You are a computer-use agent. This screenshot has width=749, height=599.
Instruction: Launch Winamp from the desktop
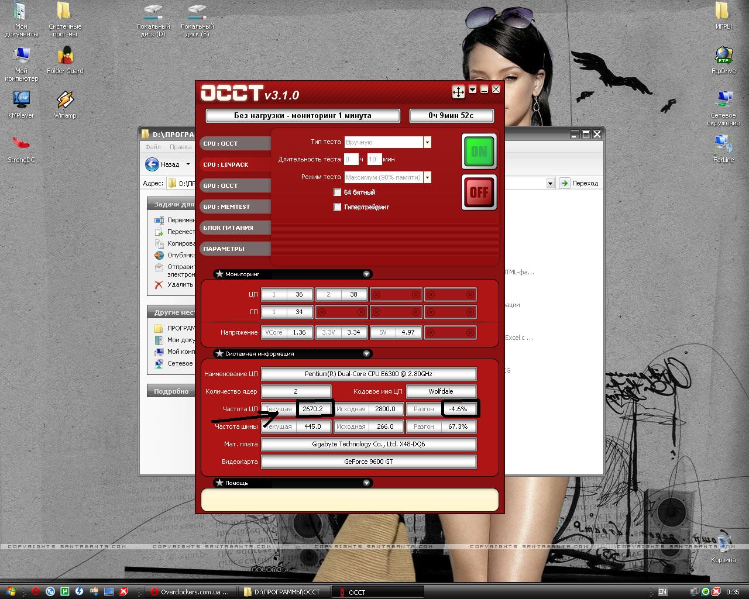coord(65,105)
